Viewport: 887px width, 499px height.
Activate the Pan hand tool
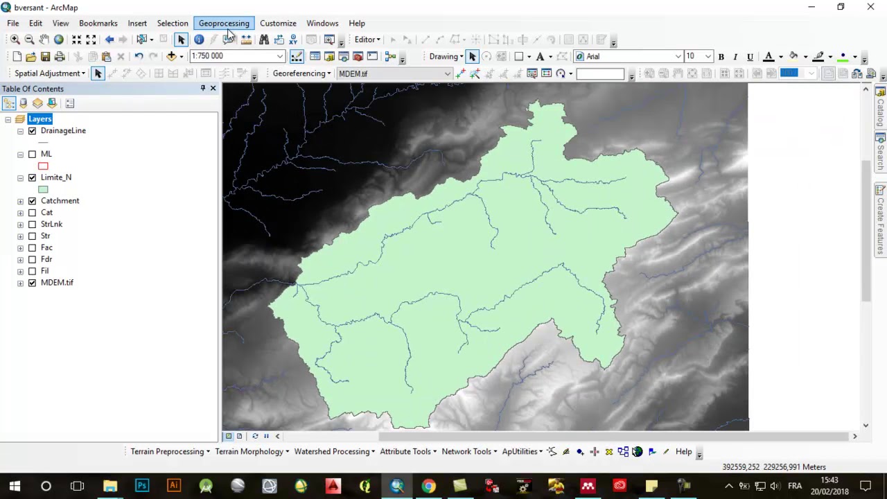44,40
